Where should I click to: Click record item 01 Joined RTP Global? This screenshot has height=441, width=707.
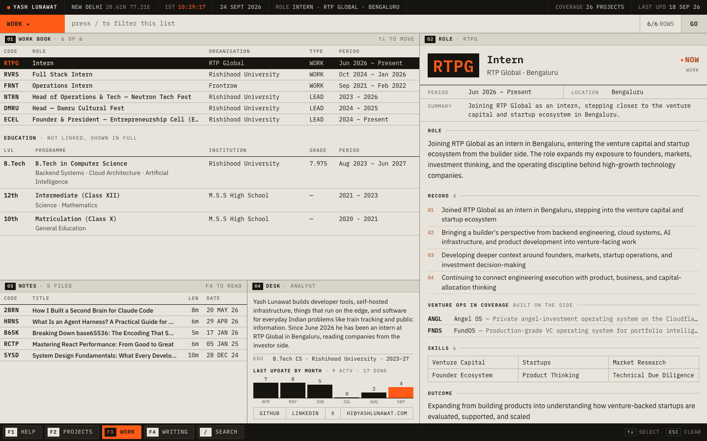tap(563, 215)
